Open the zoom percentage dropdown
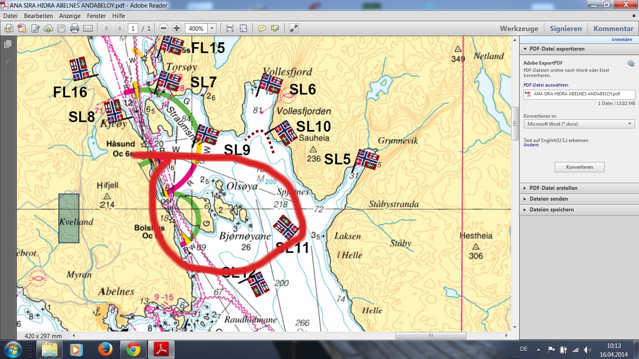The width and height of the screenshot is (639, 359). click(x=212, y=28)
